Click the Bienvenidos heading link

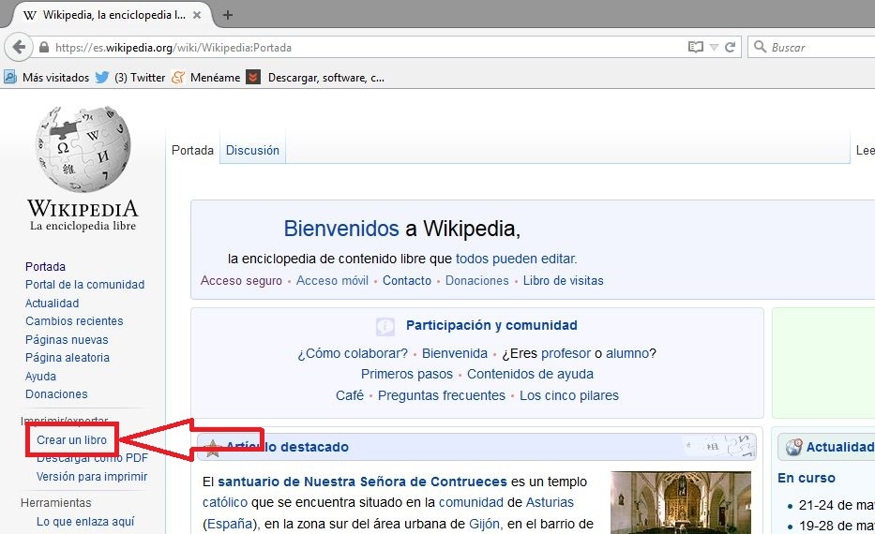coord(341,229)
